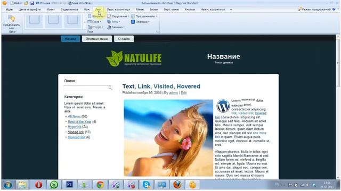Image resolution: width=341 pixels, height=191 pixels.
Task: Switch to the Макет ribbon tab
Action: coord(51,10)
